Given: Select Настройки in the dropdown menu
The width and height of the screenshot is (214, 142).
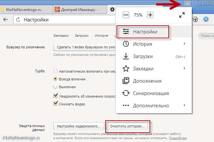Looking at the screenshot, I should 154,32.
